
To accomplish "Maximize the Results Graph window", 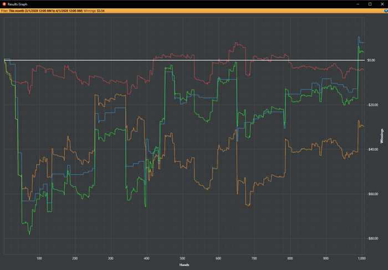I will [370, 4].
